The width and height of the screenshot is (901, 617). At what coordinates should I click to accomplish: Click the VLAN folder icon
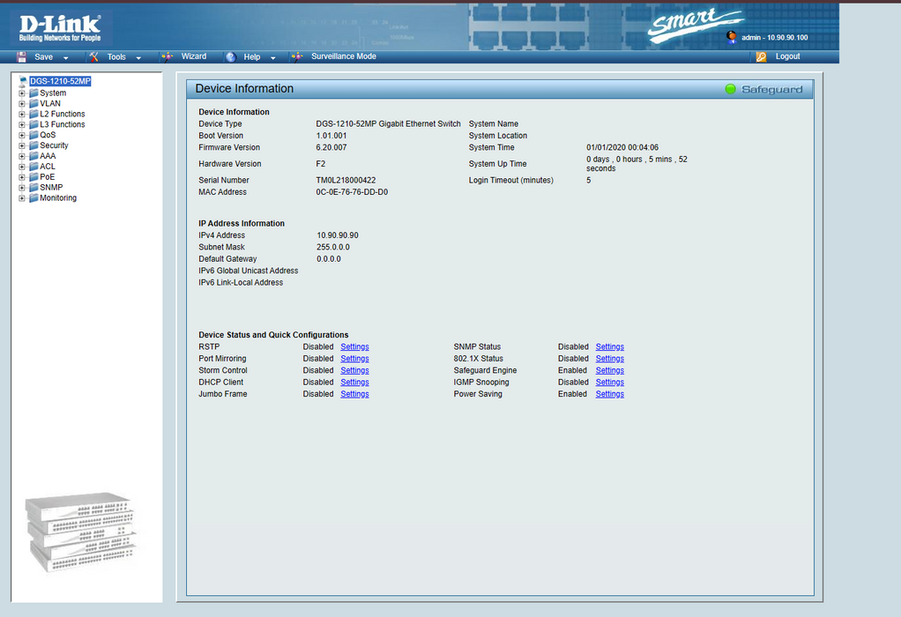34,103
